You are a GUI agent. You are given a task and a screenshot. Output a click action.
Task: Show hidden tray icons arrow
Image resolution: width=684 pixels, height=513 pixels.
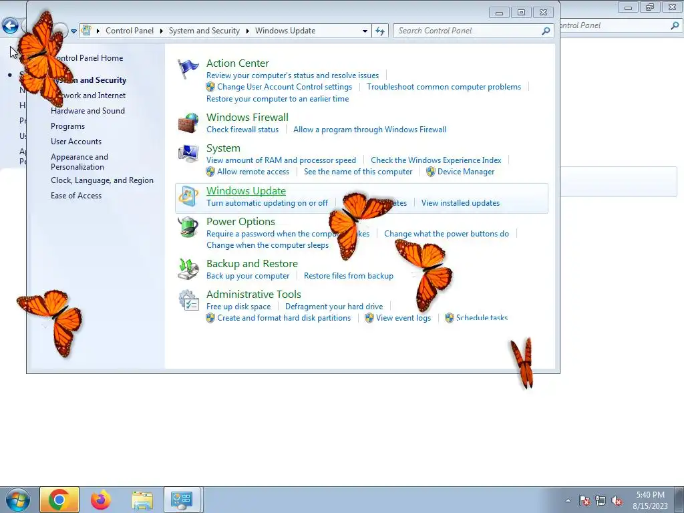568,500
